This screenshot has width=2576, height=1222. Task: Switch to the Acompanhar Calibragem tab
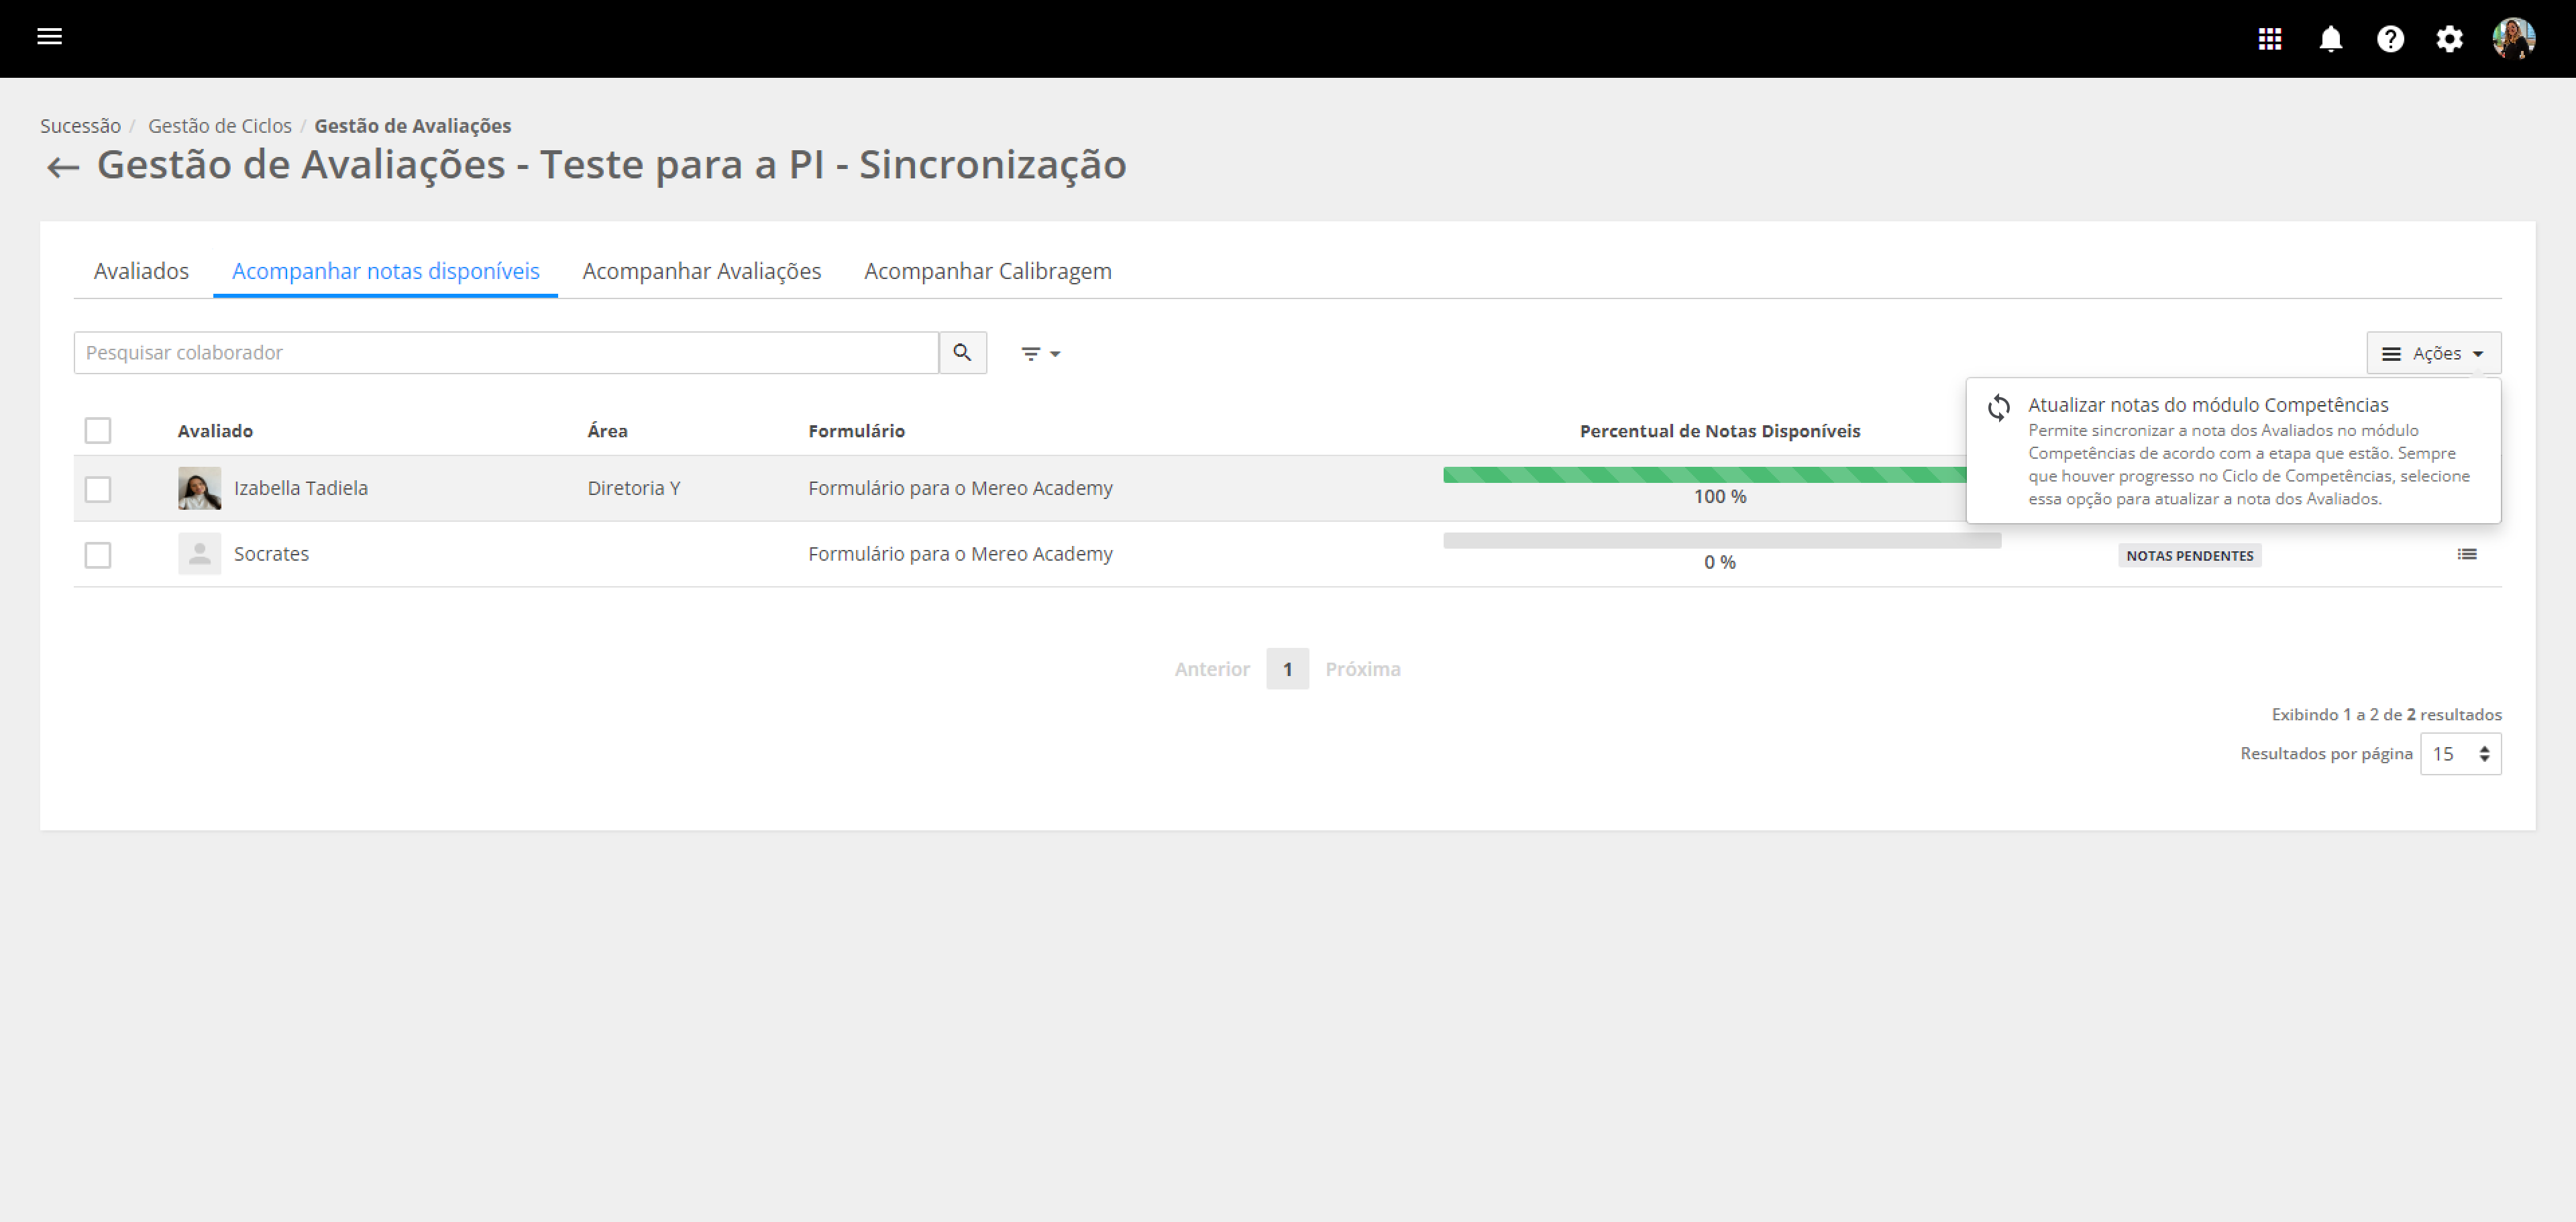click(987, 271)
